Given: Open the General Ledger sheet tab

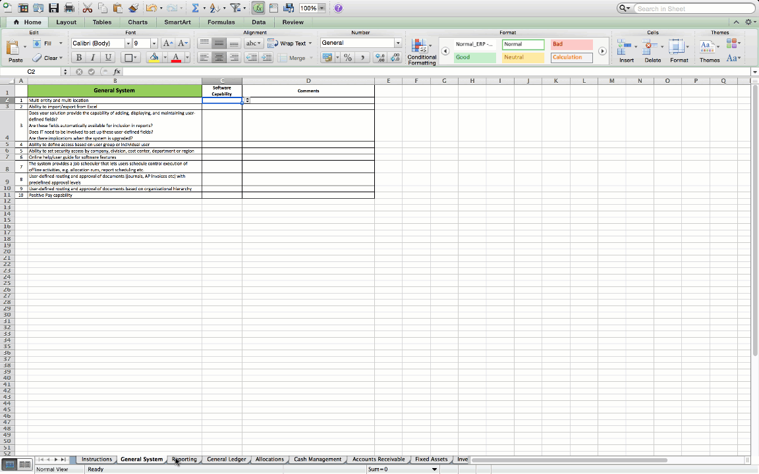Looking at the screenshot, I should point(226,460).
